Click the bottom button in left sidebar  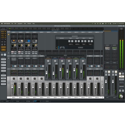(x=3, y=84)
